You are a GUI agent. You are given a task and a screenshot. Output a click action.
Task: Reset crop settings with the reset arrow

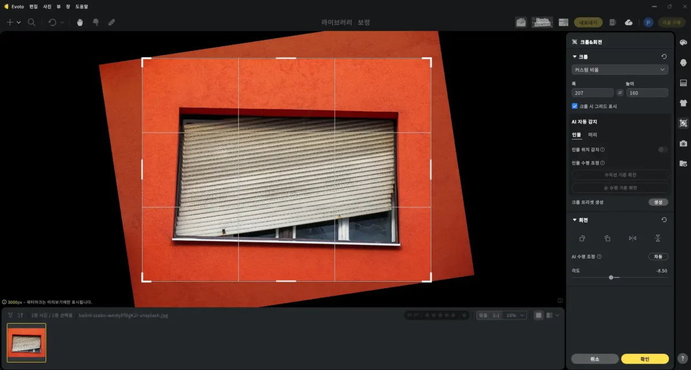point(664,57)
